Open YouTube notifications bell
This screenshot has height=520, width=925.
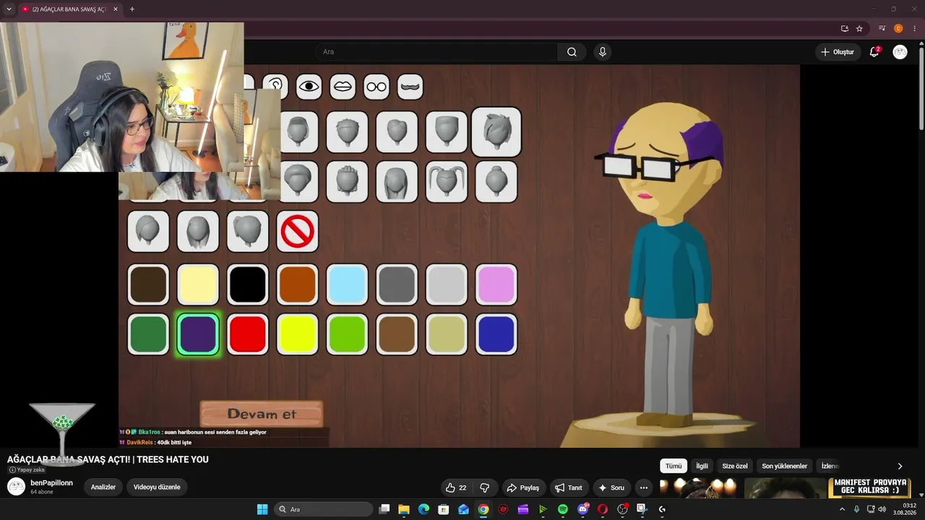874,52
